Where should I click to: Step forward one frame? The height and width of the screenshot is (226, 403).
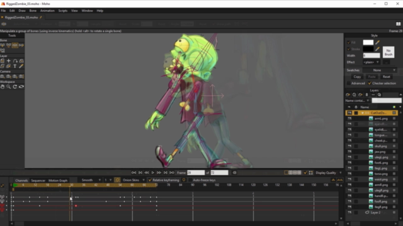tap(159, 173)
